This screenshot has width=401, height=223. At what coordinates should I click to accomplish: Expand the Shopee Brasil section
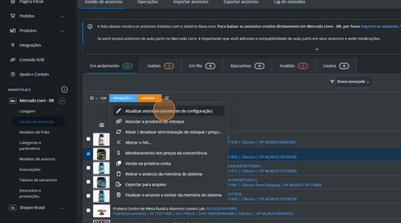[62, 208]
